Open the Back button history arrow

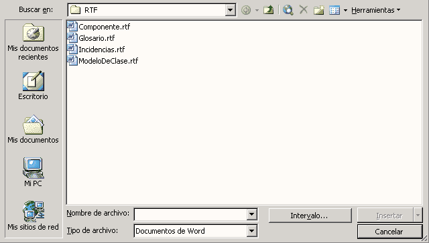pos(257,11)
